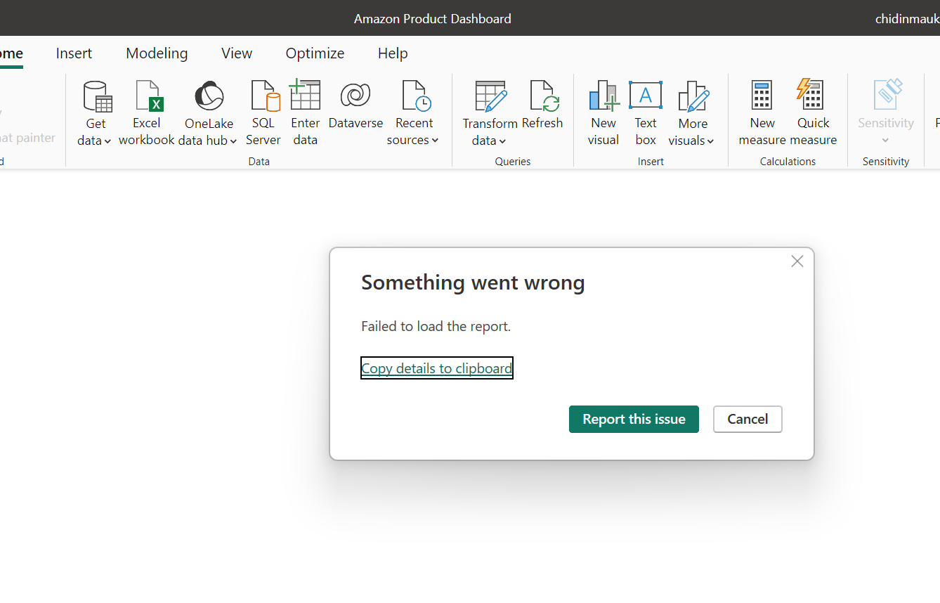
Task: Expand the Recent sources dropdown arrow
Action: pyautogui.click(x=435, y=141)
